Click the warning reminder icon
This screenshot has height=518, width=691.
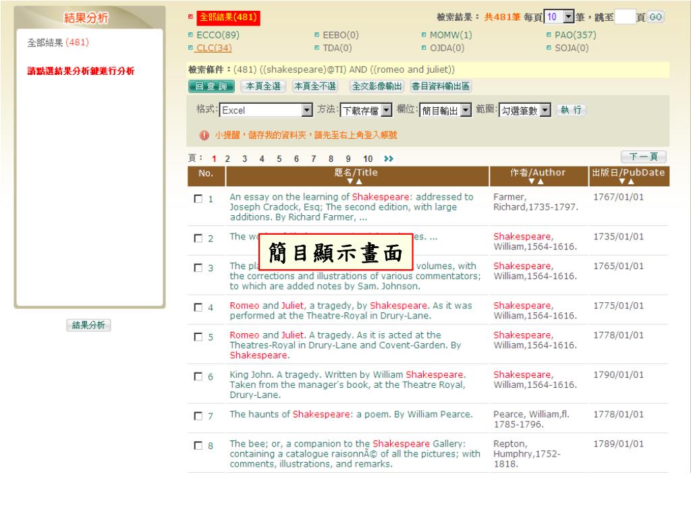point(204,135)
